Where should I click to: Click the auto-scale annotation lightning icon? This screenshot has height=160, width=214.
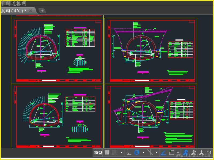coord(193,152)
